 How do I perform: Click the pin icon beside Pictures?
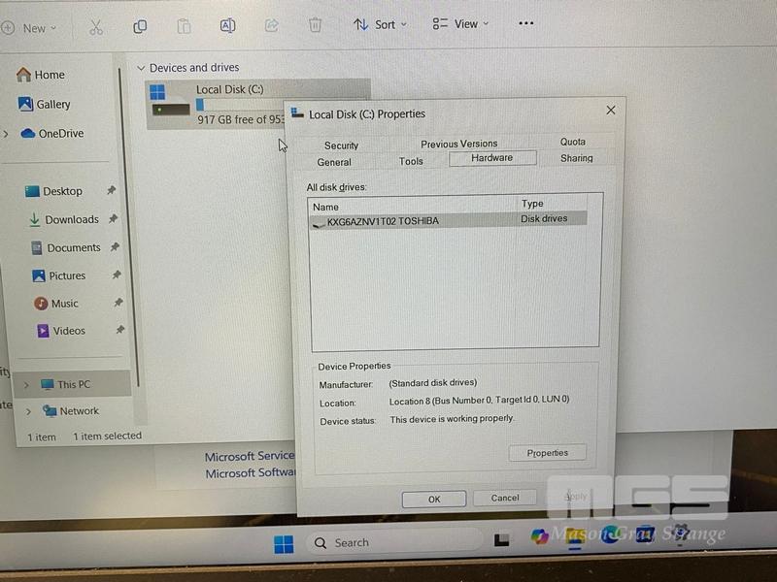[117, 275]
